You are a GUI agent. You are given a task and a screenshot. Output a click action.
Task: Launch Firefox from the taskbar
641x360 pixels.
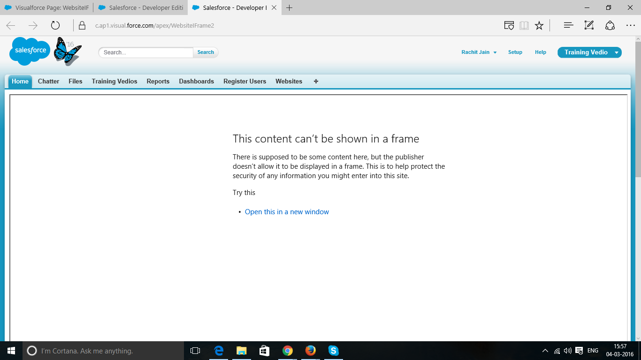(310, 351)
